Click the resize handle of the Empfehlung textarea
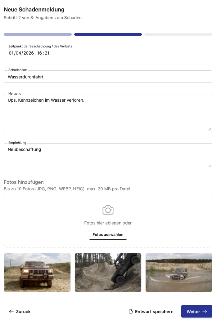217x324 pixels. tap(210, 166)
